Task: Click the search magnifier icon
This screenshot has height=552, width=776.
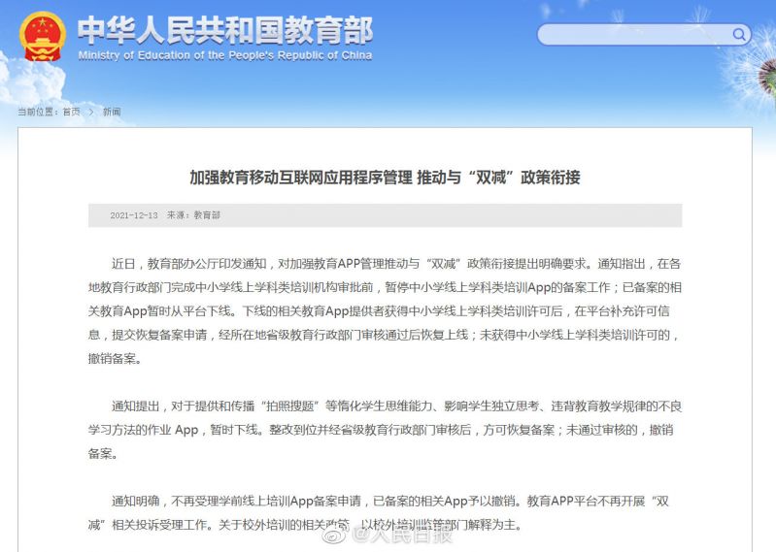Action: (x=738, y=34)
